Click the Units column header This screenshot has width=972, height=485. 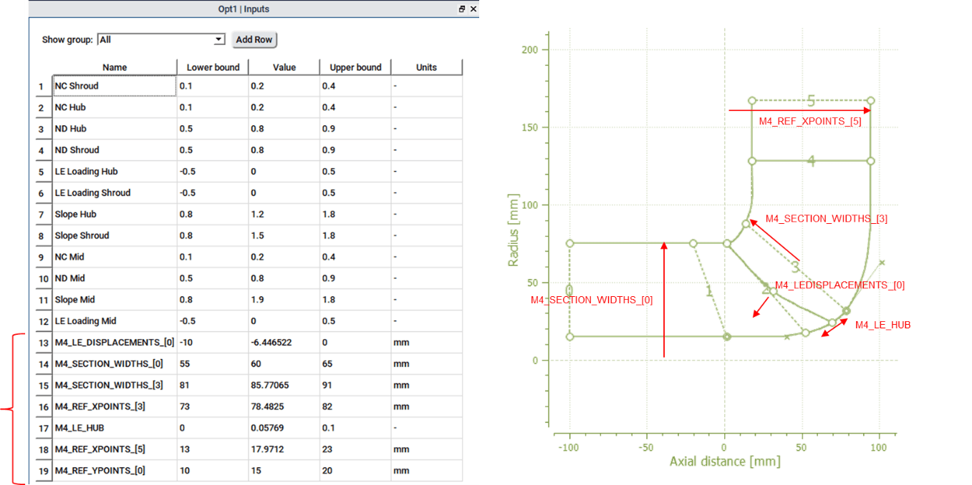tap(427, 67)
